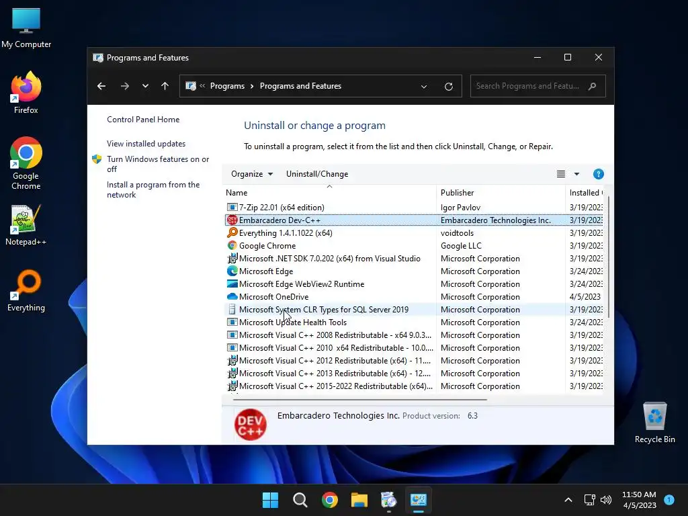The width and height of the screenshot is (688, 516).
Task: Click the Everything 1.4.1.1022 row icon
Action: [232, 232]
